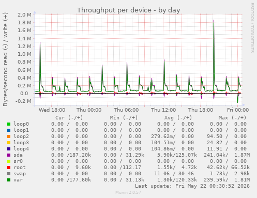The width and height of the screenshot is (257, 198).
Task: Click the 'Max (-/+)' column header
Action: pos(232,118)
